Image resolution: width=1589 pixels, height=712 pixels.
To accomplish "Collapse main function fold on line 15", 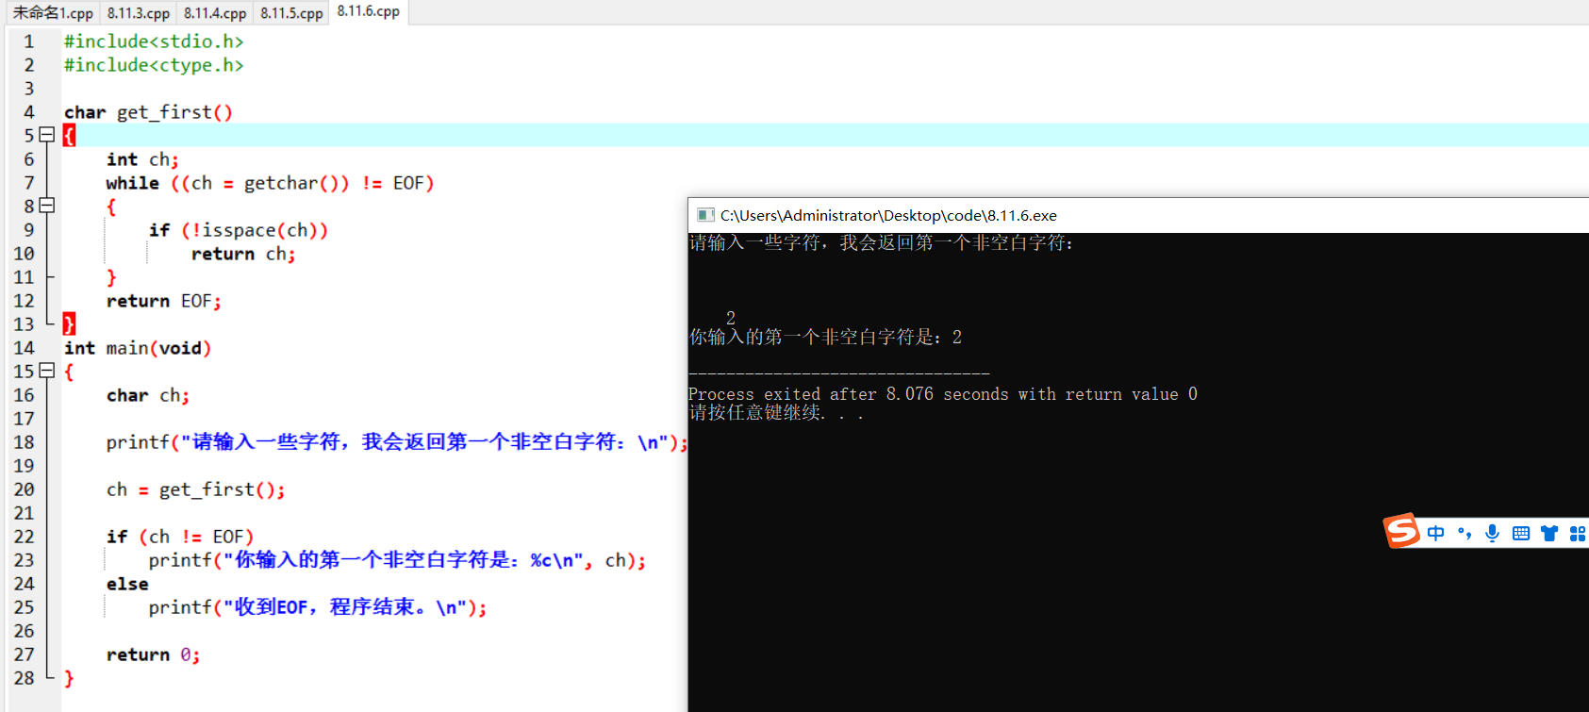I will coord(47,371).
